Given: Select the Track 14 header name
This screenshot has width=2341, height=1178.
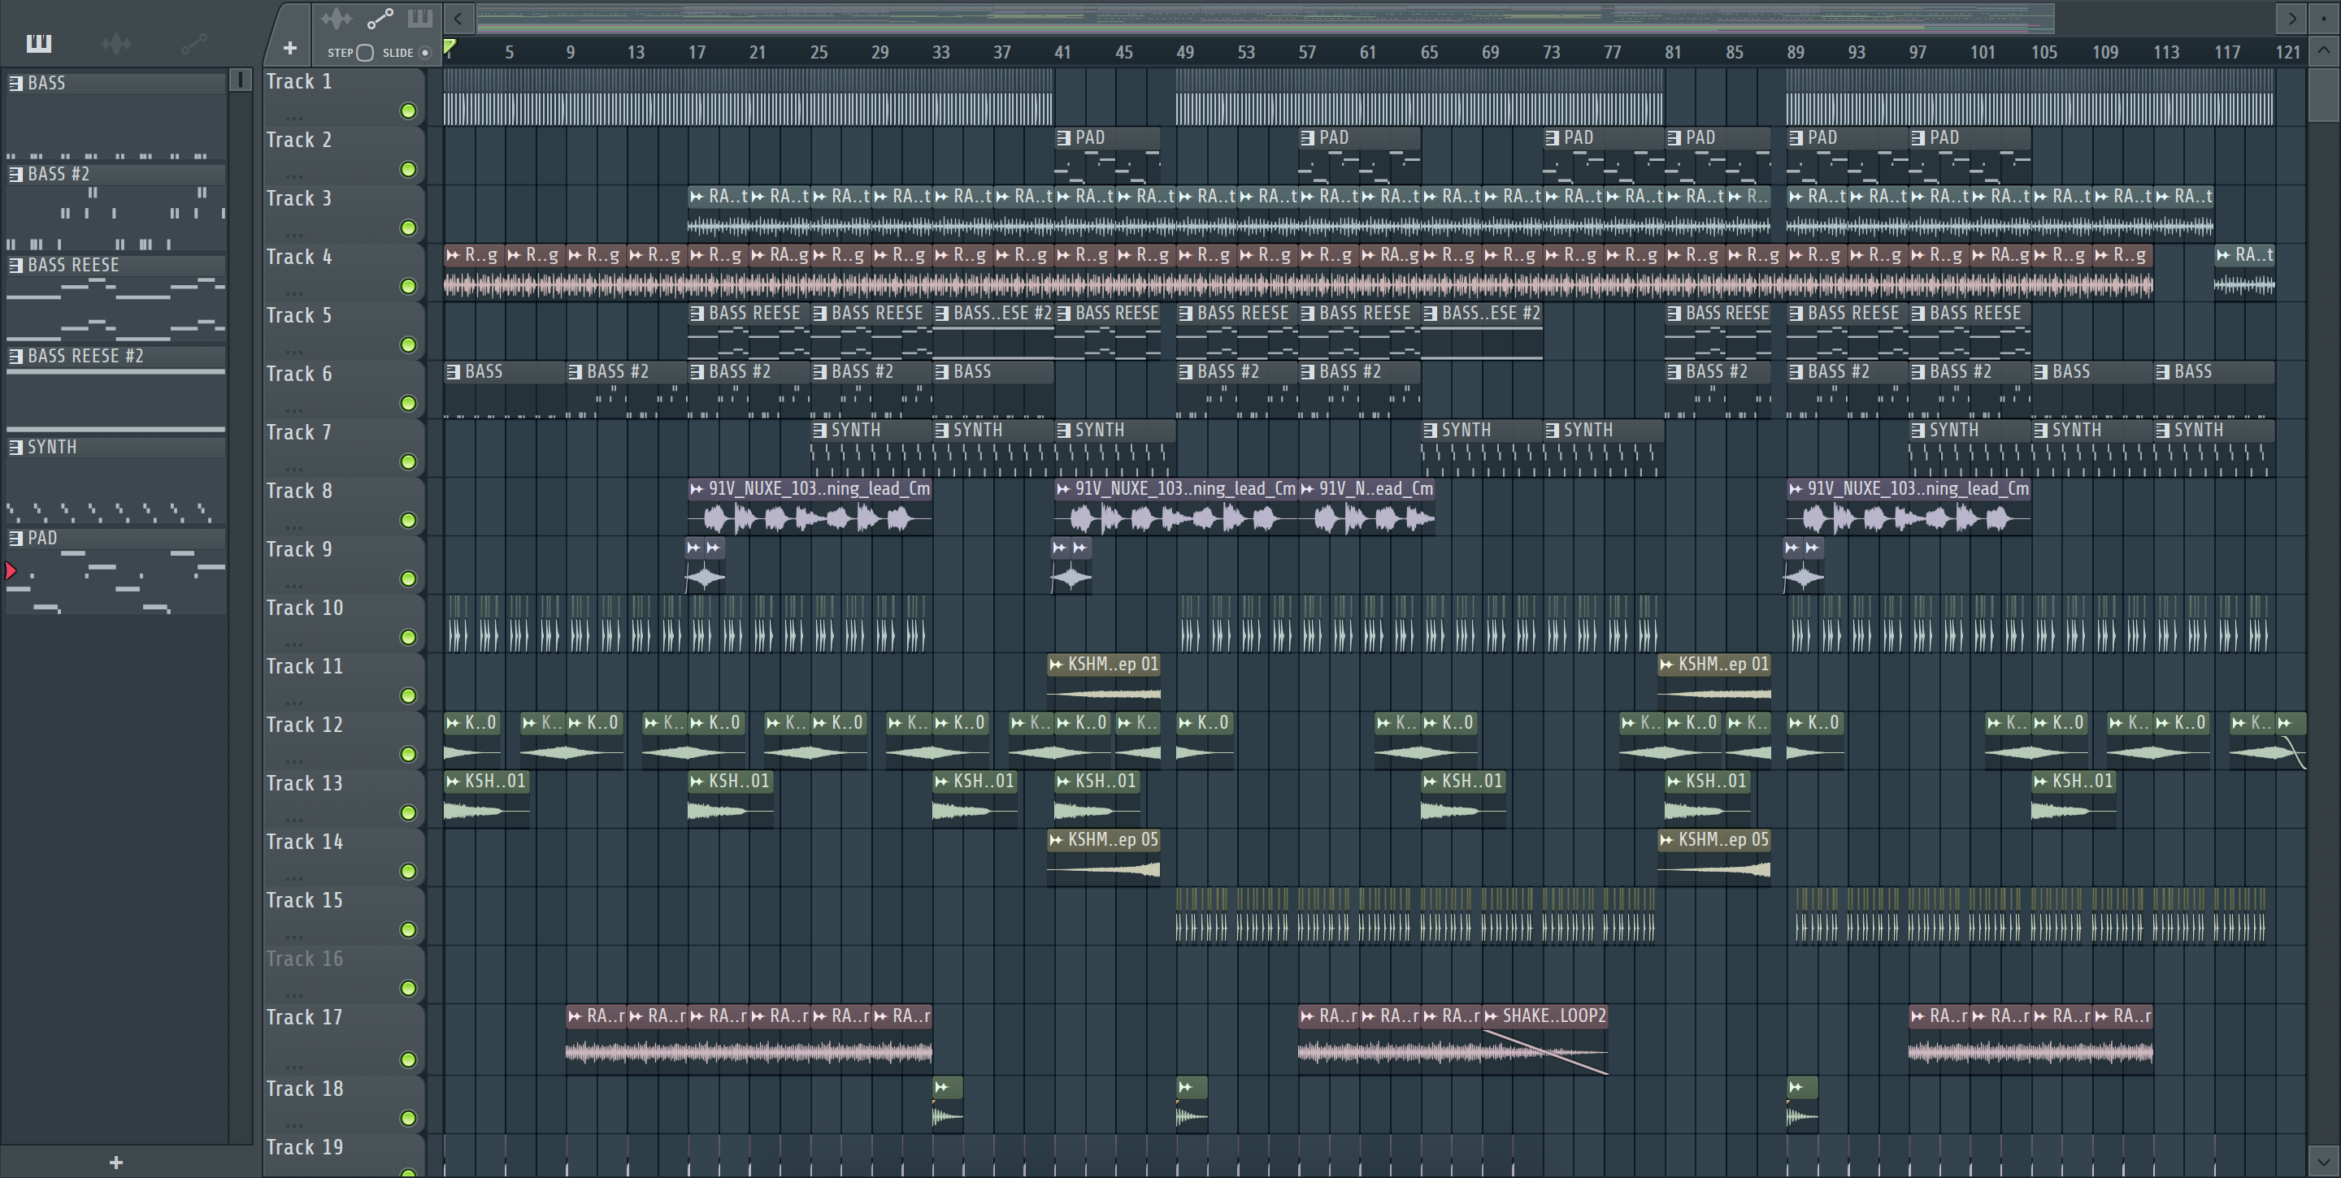Looking at the screenshot, I should point(305,842).
